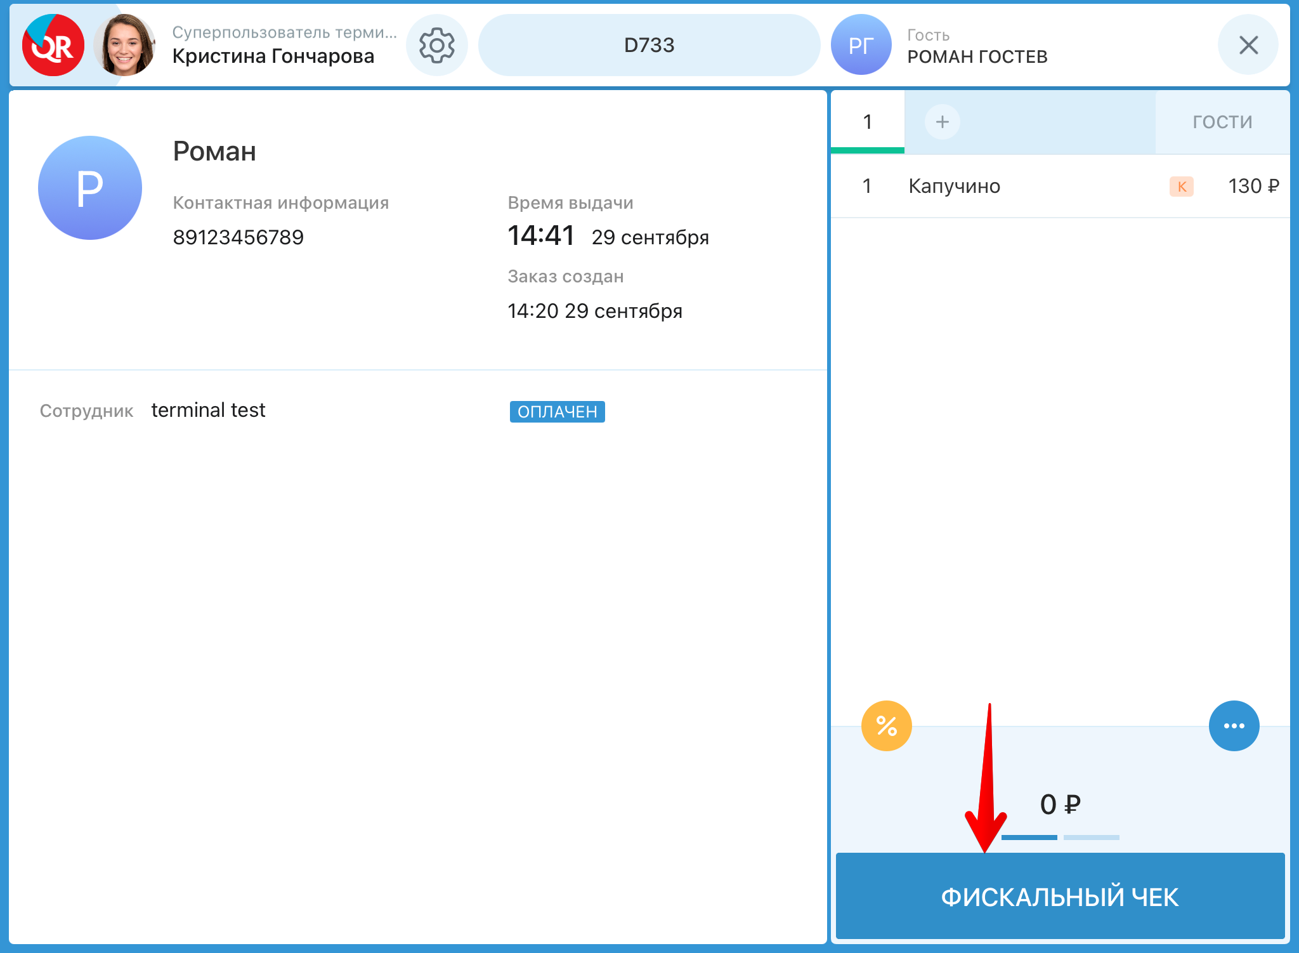Click the red QR logo icon
Viewport: 1299px width, 953px height.
click(x=53, y=46)
